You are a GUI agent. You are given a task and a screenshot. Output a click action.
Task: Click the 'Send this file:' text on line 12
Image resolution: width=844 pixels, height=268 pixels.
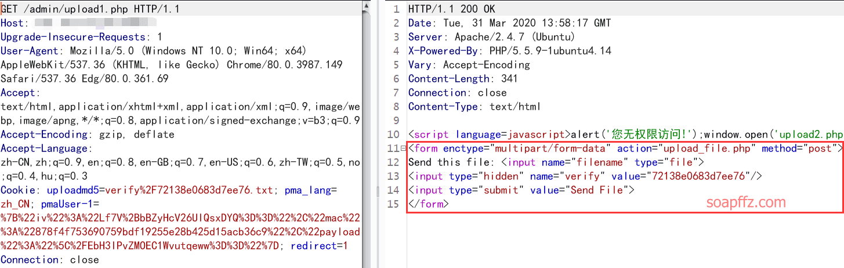point(452,162)
